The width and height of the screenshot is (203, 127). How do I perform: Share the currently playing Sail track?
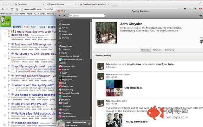(89, 124)
